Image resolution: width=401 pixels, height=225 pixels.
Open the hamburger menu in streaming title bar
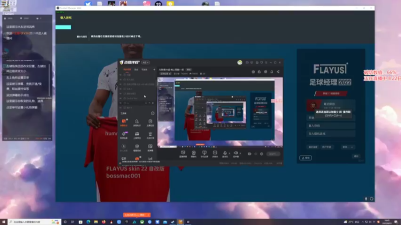tap(266, 62)
